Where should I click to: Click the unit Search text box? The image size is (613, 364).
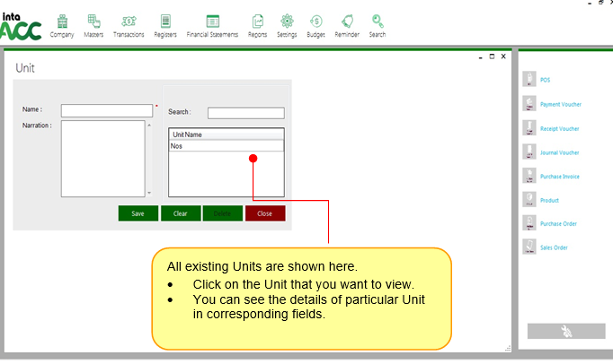coord(245,113)
